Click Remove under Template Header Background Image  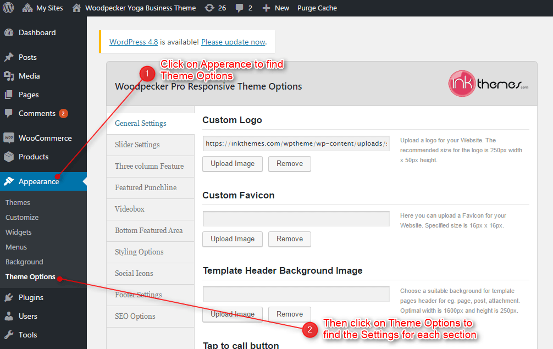(290, 314)
